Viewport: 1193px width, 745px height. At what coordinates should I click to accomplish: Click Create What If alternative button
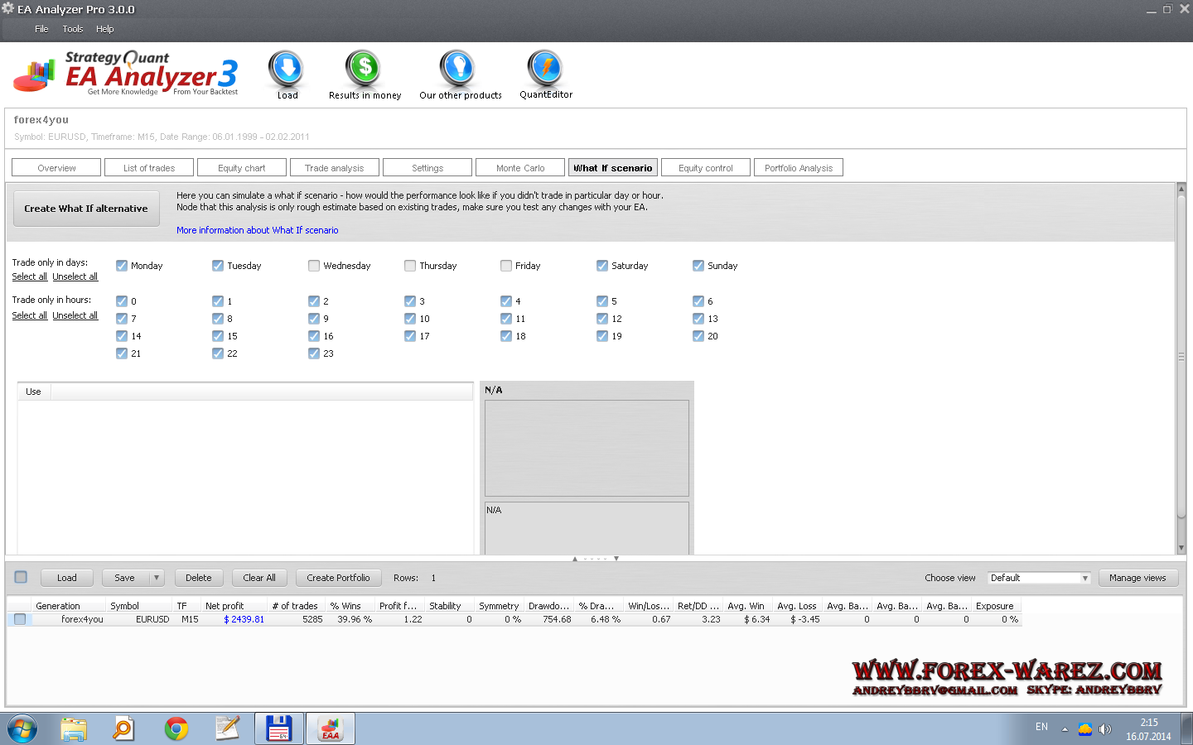86,209
